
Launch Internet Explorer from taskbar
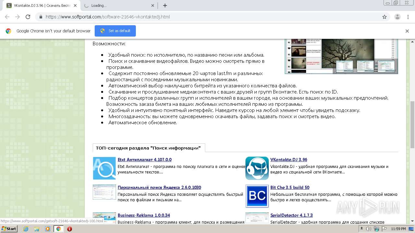(x=26, y=229)
